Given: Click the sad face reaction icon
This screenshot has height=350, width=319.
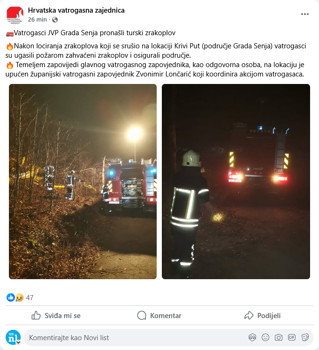Looking at the screenshot, I should (19, 297).
